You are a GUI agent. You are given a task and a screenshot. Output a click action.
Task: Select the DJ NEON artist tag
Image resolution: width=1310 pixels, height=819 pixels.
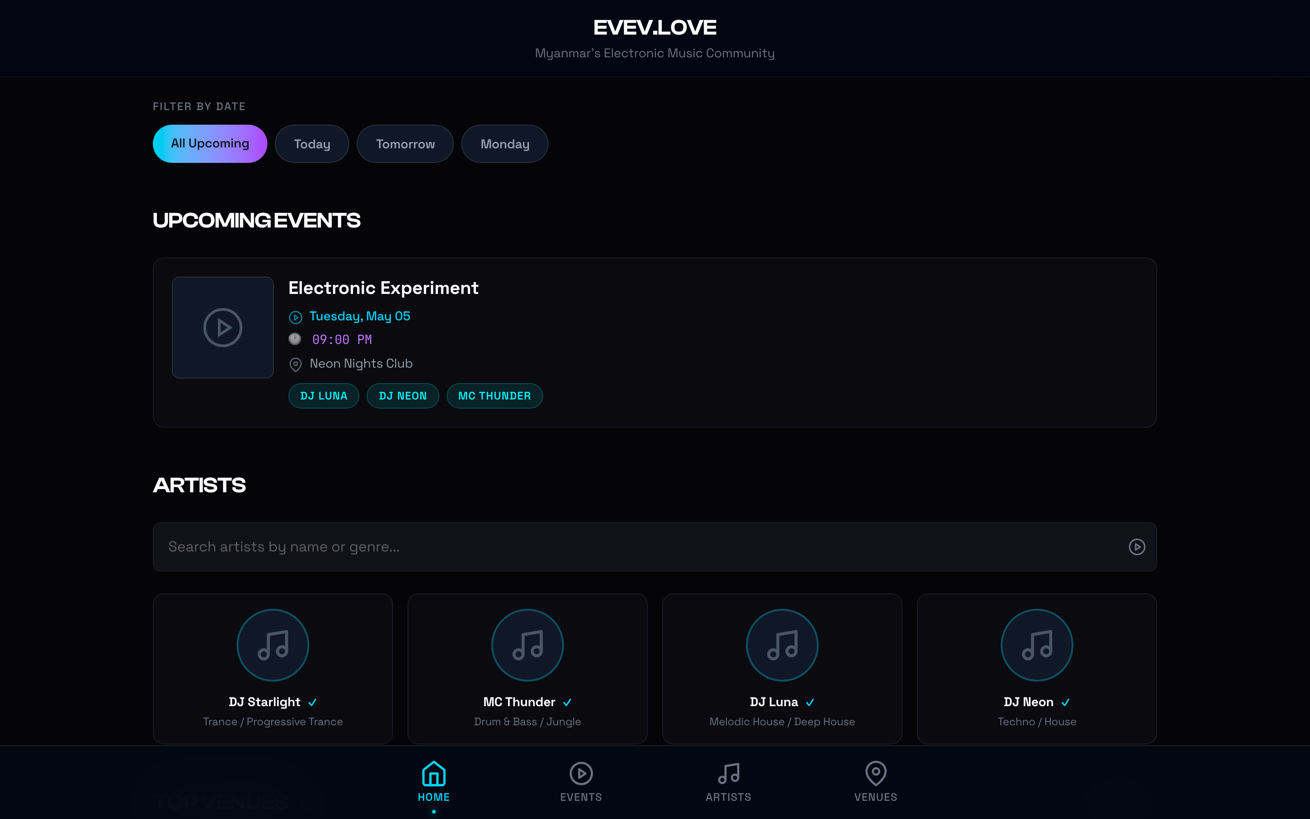pos(403,396)
